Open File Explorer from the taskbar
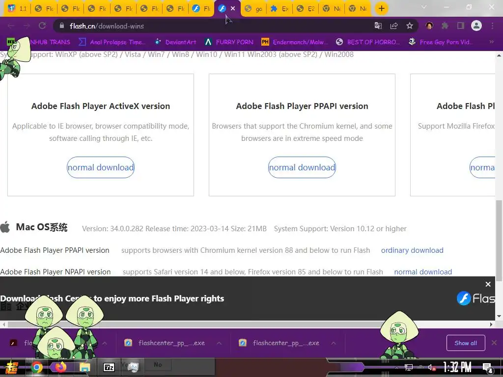The image size is (503, 377). point(84,367)
